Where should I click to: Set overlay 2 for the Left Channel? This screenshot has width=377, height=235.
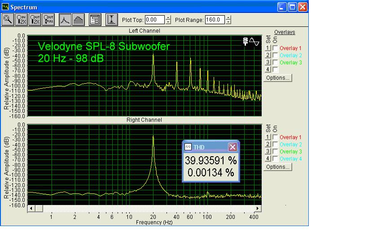click(267, 55)
